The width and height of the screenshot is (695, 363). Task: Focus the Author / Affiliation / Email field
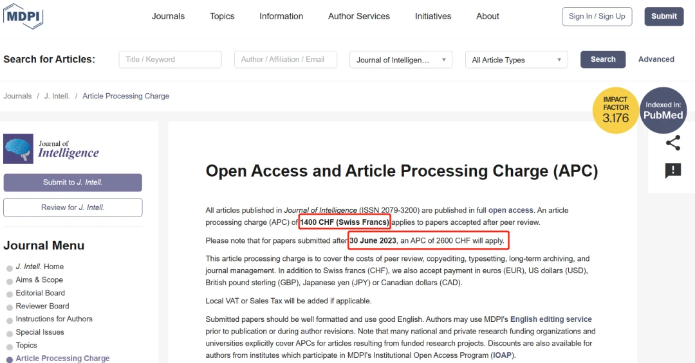point(286,59)
